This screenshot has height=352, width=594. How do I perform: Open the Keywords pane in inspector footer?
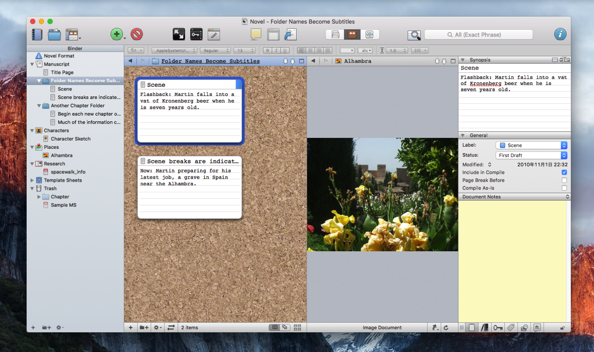[x=498, y=327]
